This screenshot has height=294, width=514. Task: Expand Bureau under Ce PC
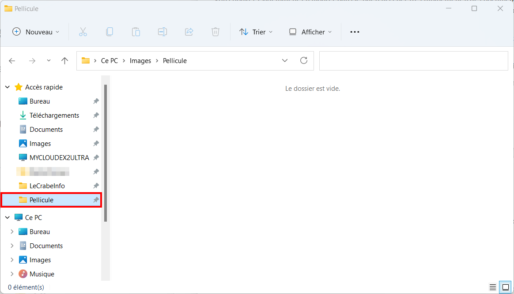tap(12, 231)
